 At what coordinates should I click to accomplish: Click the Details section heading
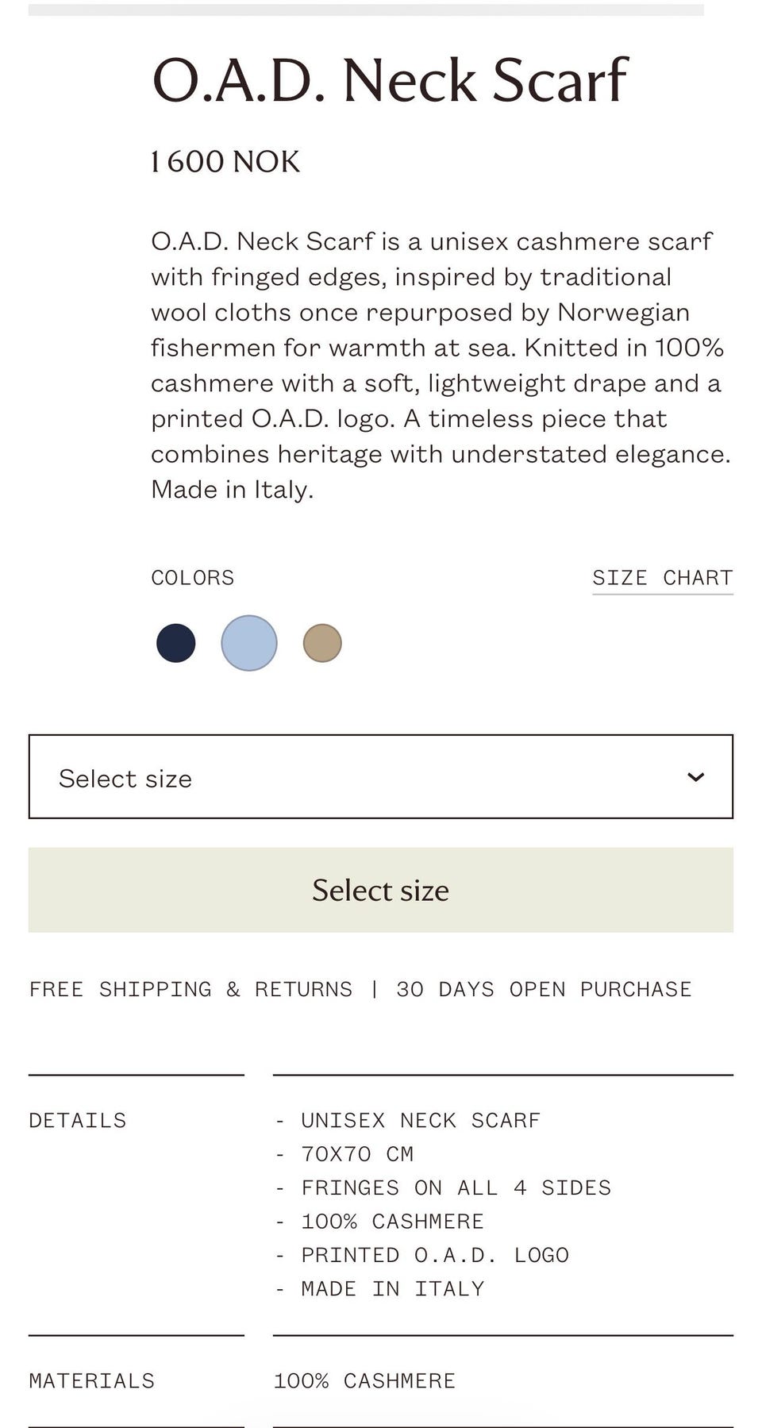pos(78,1120)
